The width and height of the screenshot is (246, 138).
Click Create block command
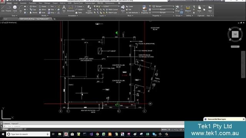[130, 7]
